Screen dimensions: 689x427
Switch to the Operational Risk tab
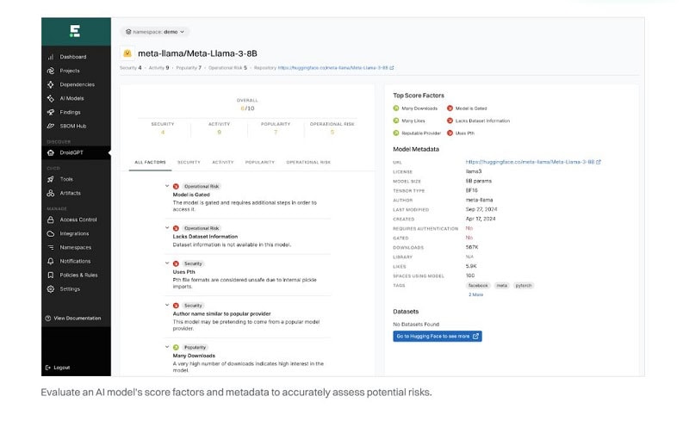pos(308,162)
